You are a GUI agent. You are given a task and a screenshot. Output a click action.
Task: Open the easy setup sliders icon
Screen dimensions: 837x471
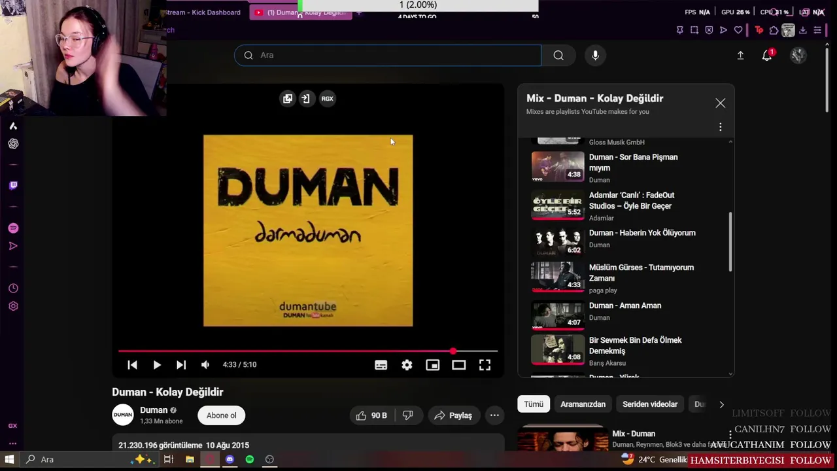pos(817,30)
